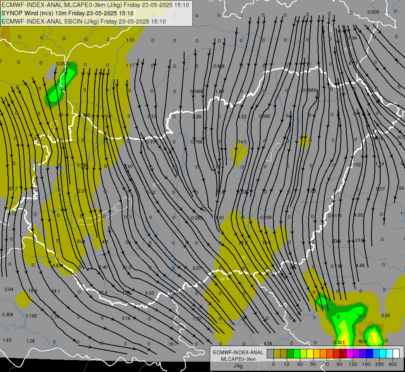
Task: Click the pure blue legend swatch near 160
Action: (x=370, y=353)
